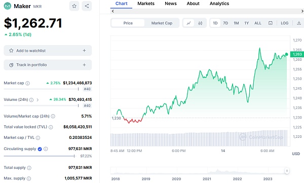Show info tooltip for Total value locked
Screen dimensions: 304x183
pos(51,127)
